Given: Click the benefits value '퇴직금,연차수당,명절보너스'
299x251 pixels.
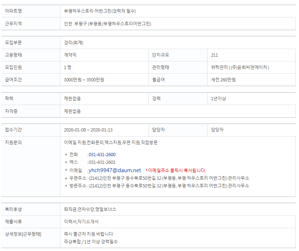Looking at the screenshot, I should (90, 209).
